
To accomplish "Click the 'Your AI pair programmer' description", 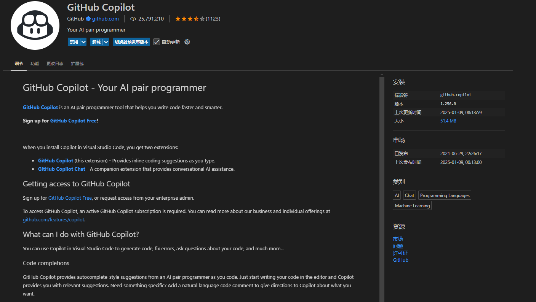I will [x=96, y=30].
